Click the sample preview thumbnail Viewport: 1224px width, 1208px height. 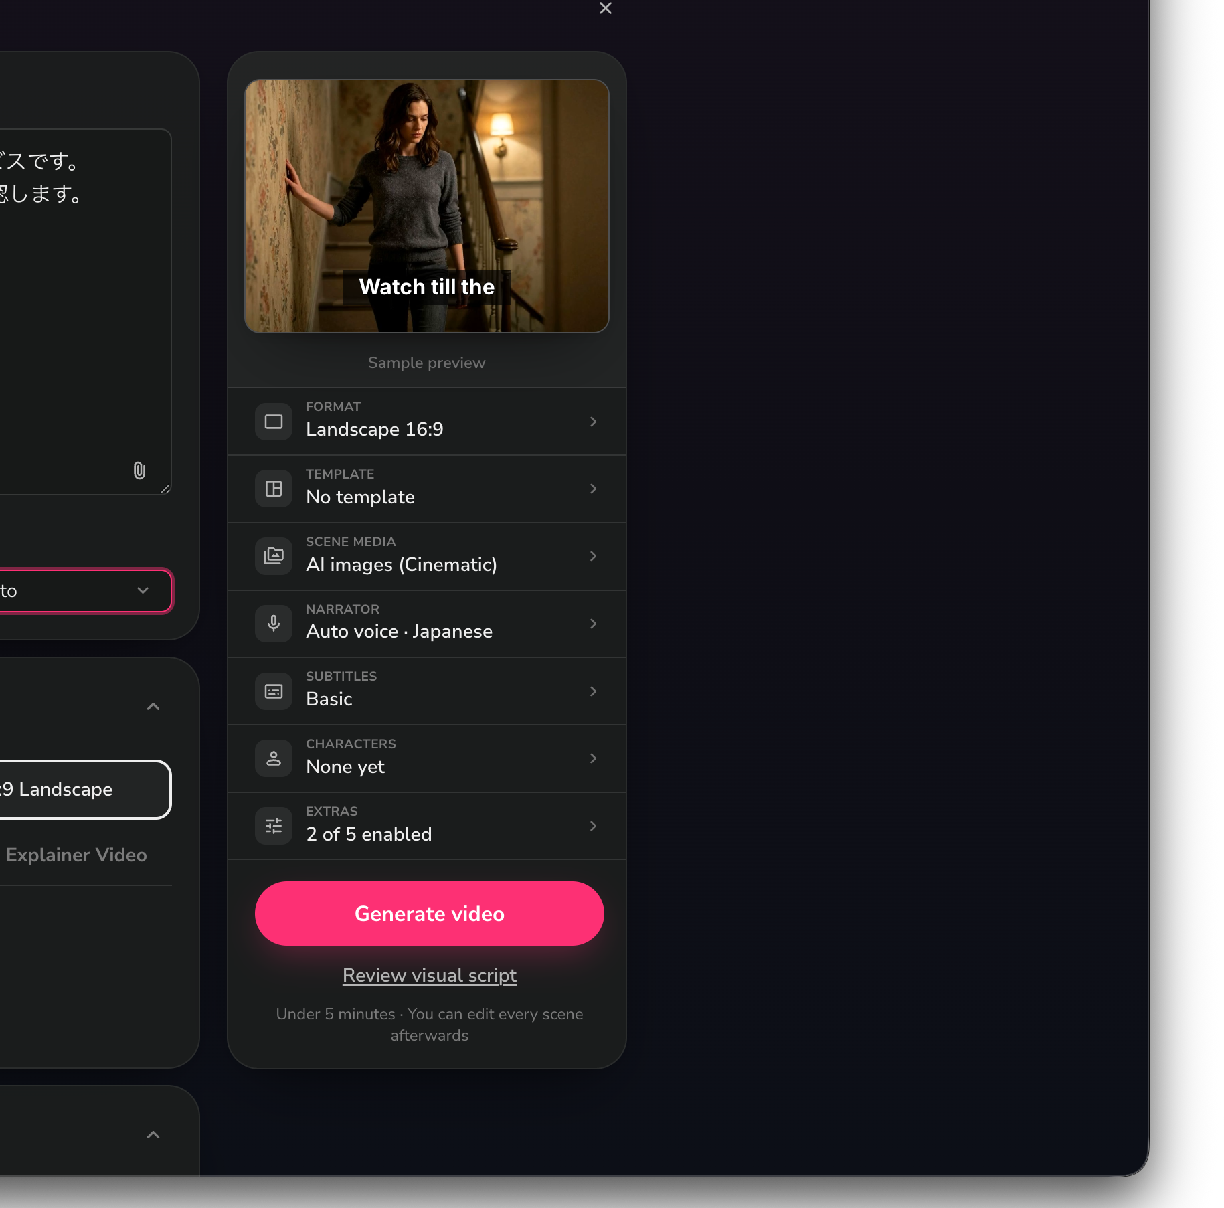[427, 206]
